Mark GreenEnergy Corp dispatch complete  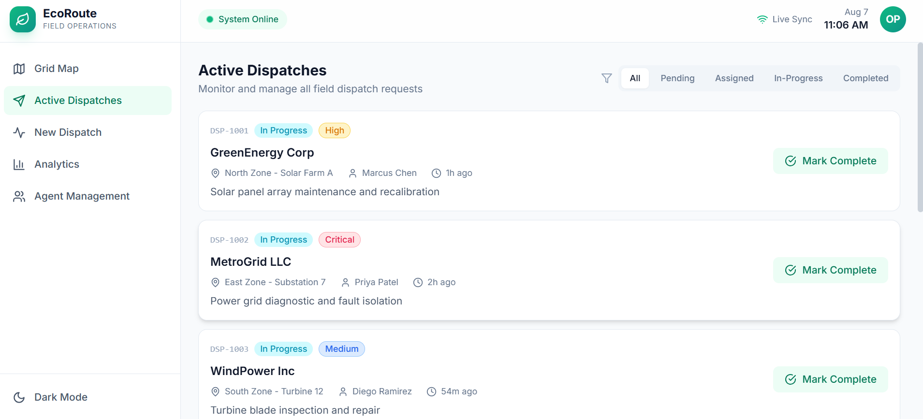coord(831,161)
